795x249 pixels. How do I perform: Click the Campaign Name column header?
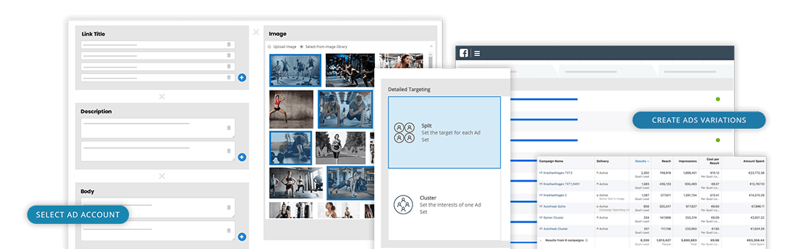[x=551, y=160]
